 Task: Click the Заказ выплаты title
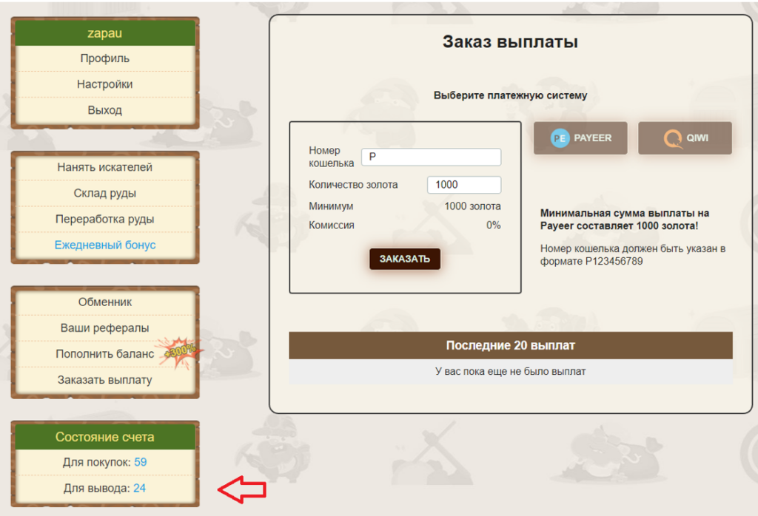[x=511, y=41]
